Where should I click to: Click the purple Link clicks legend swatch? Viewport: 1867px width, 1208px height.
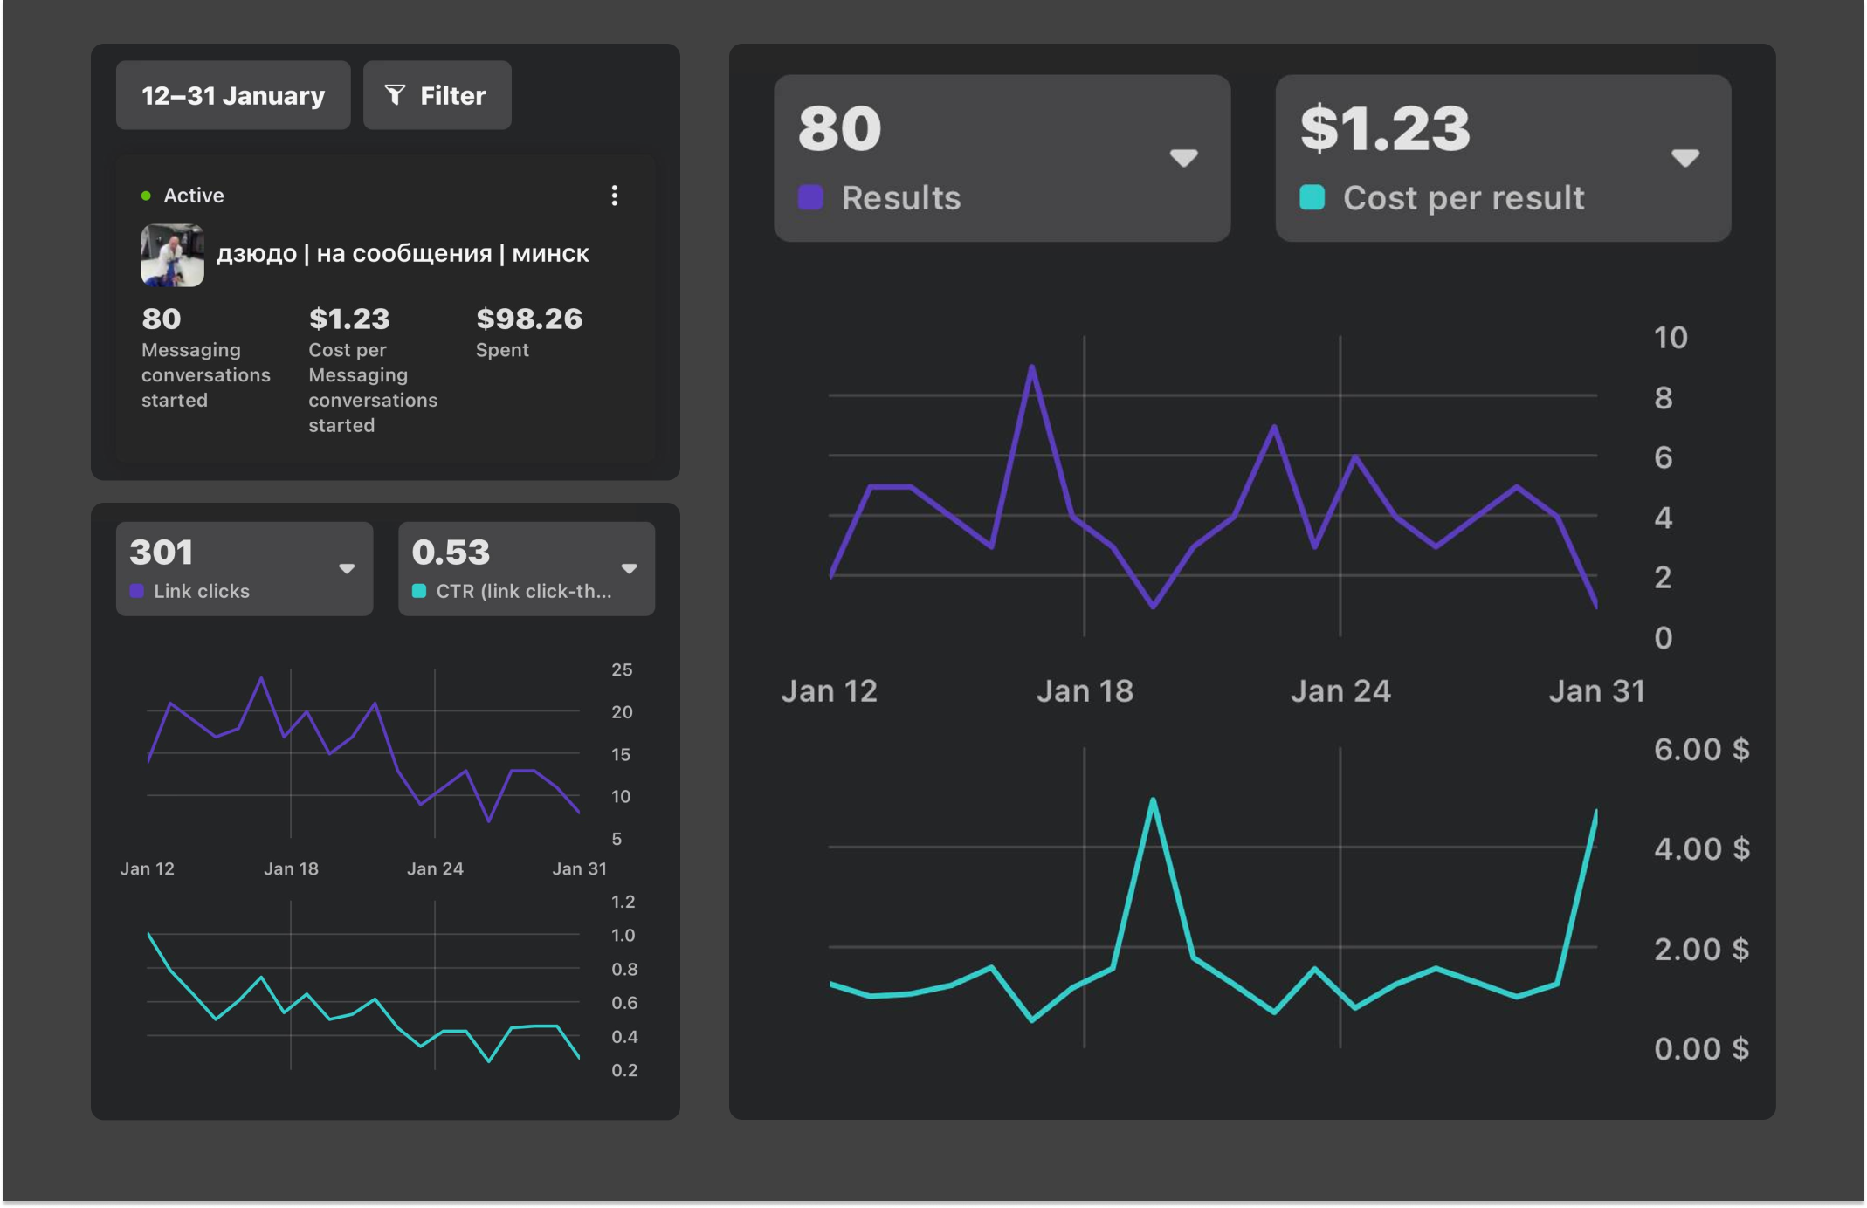(137, 591)
